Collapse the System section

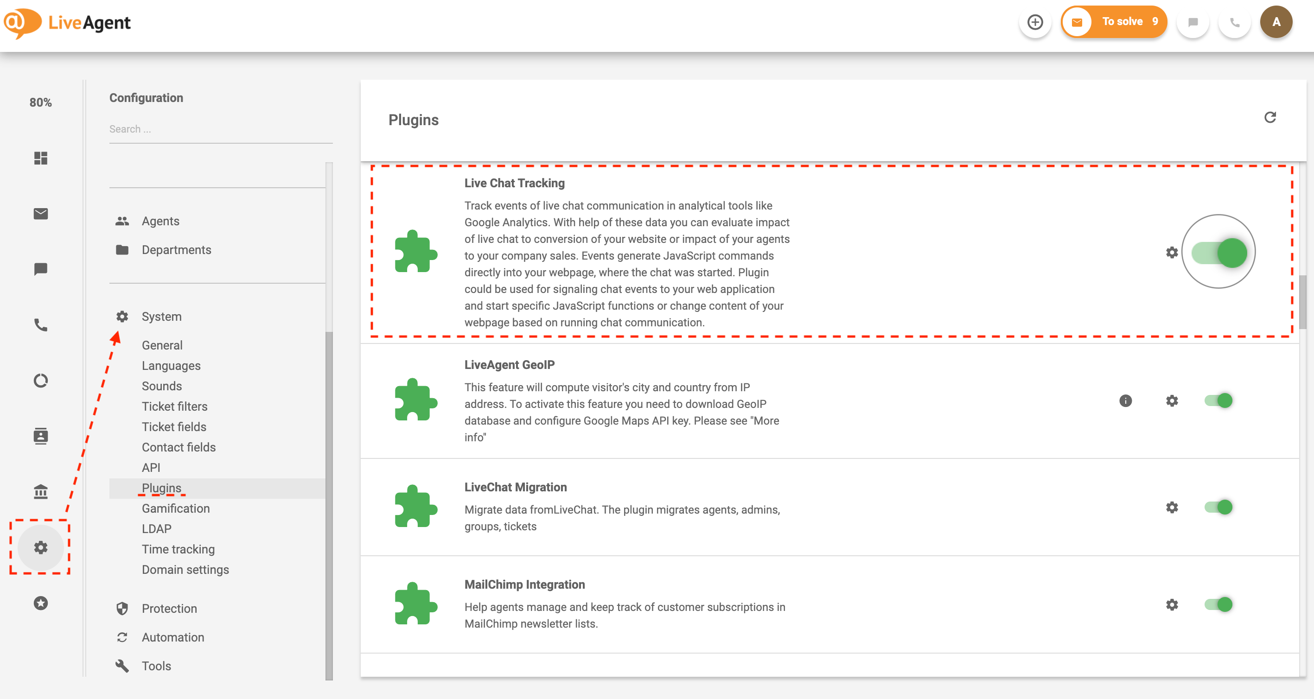click(x=161, y=317)
